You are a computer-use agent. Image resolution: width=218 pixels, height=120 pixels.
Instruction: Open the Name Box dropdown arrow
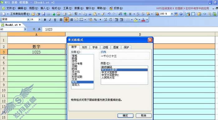tap(25, 29)
